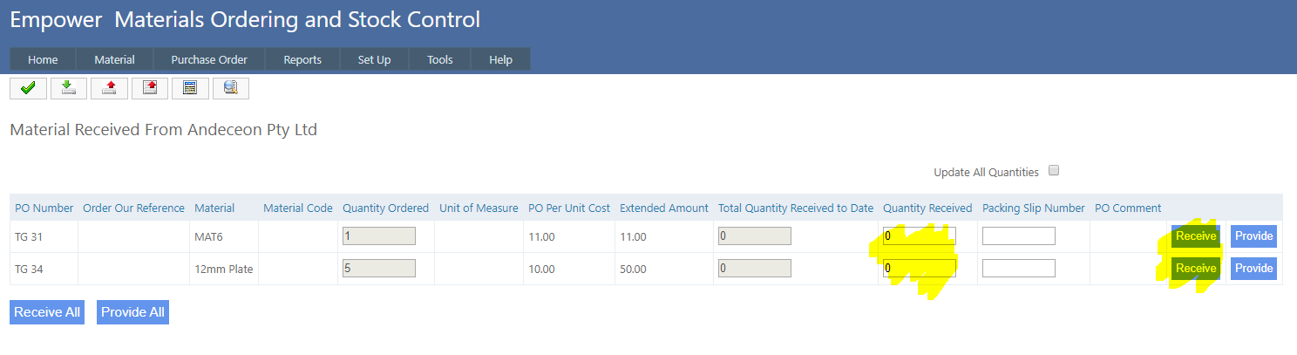The image size is (1297, 355).
Task: Click the Receive All button
Action: click(47, 312)
